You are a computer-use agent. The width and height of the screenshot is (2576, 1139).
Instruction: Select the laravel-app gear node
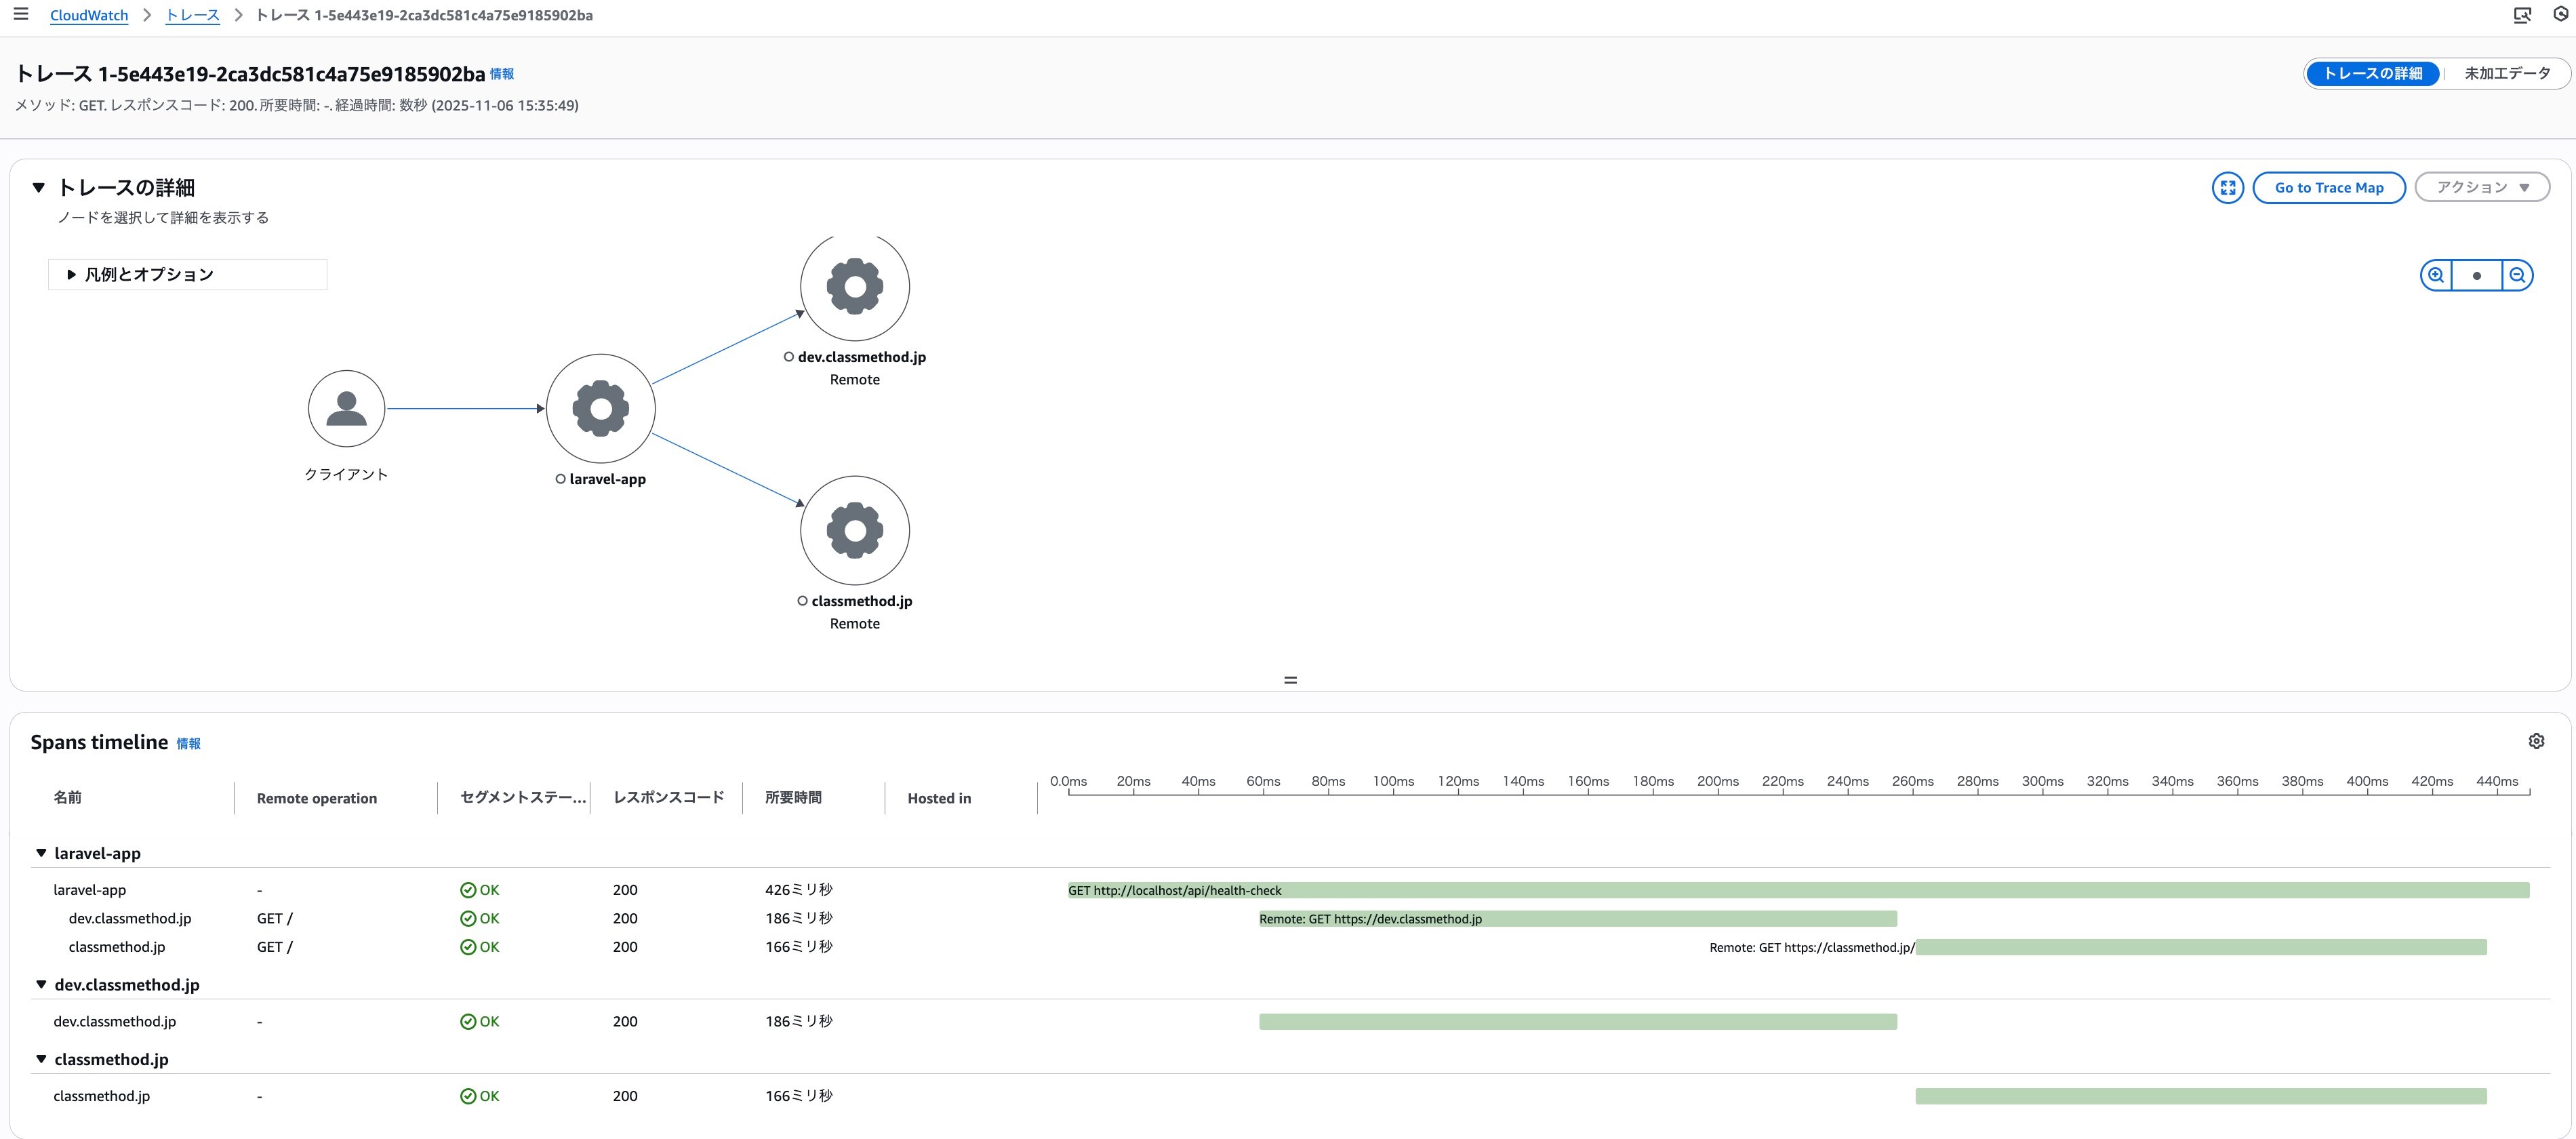(x=600, y=408)
